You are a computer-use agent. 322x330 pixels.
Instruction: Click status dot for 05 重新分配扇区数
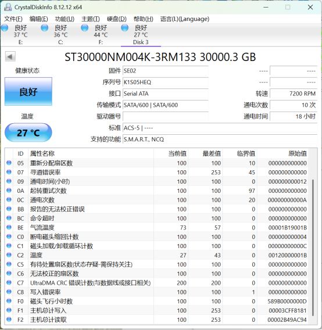point(9,163)
